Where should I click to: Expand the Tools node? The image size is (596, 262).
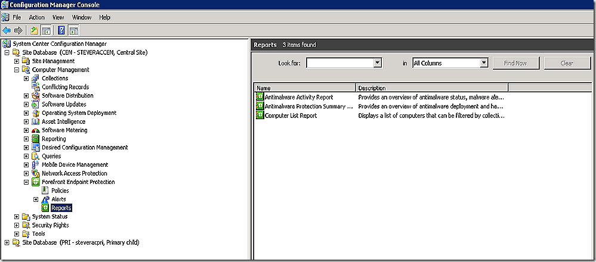16,234
